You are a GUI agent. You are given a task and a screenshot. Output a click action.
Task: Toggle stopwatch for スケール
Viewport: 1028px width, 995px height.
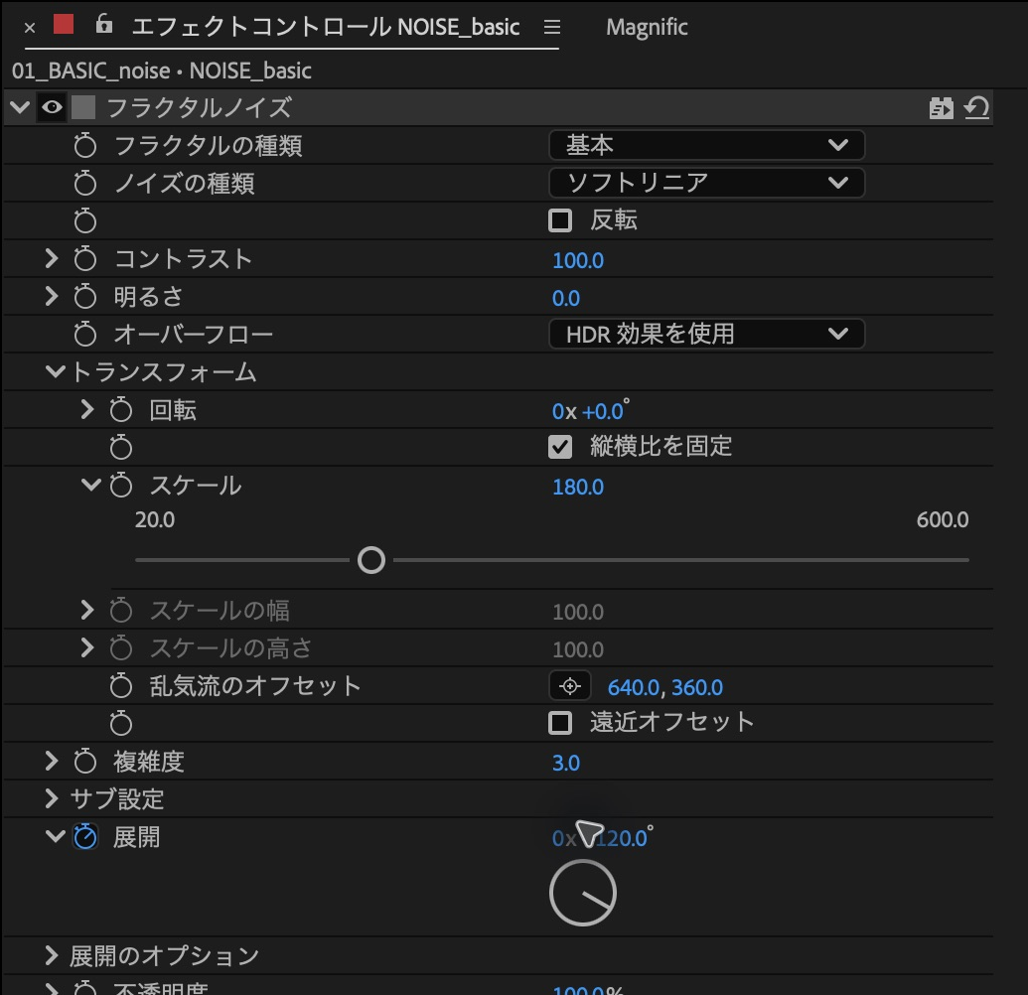click(x=120, y=485)
